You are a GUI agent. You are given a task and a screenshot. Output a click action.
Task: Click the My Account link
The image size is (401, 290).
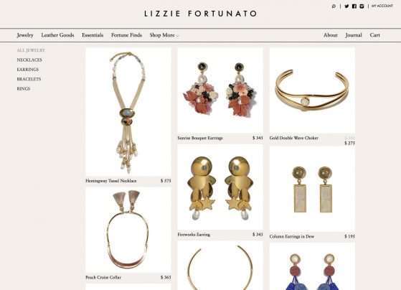click(382, 6)
